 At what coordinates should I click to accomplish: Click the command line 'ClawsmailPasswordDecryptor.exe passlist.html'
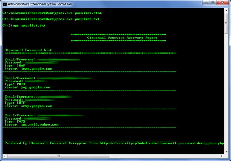click(56, 13)
